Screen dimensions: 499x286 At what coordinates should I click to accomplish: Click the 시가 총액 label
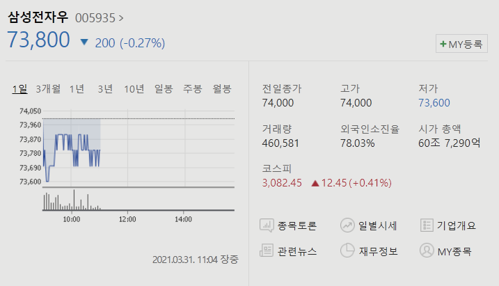click(x=439, y=129)
